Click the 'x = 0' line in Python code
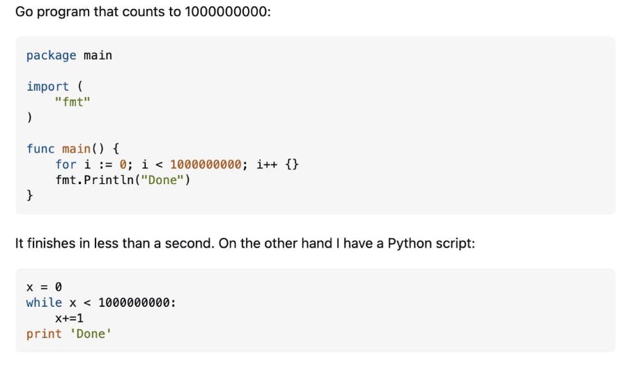The height and width of the screenshot is (366, 632). tap(44, 287)
